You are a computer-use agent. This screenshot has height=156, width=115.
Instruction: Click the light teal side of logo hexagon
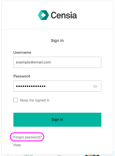click(x=40, y=15)
